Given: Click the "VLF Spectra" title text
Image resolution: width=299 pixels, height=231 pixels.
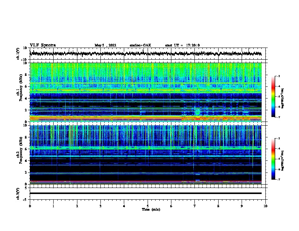Looking at the screenshot, I should pyautogui.click(x=43, y=45).
